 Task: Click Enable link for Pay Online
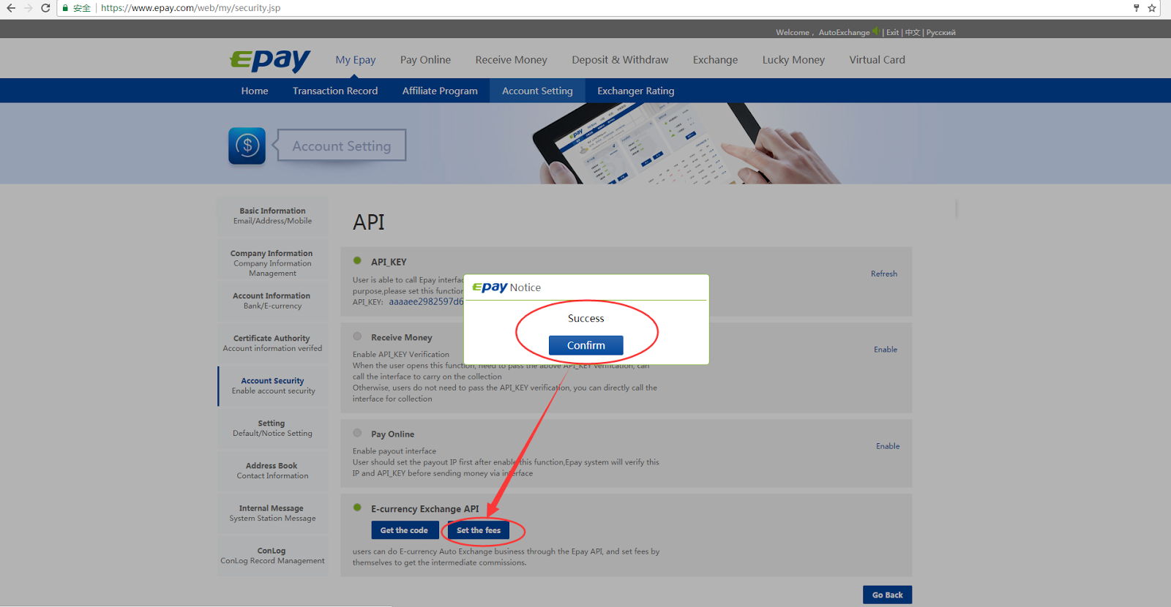[888, 446]
